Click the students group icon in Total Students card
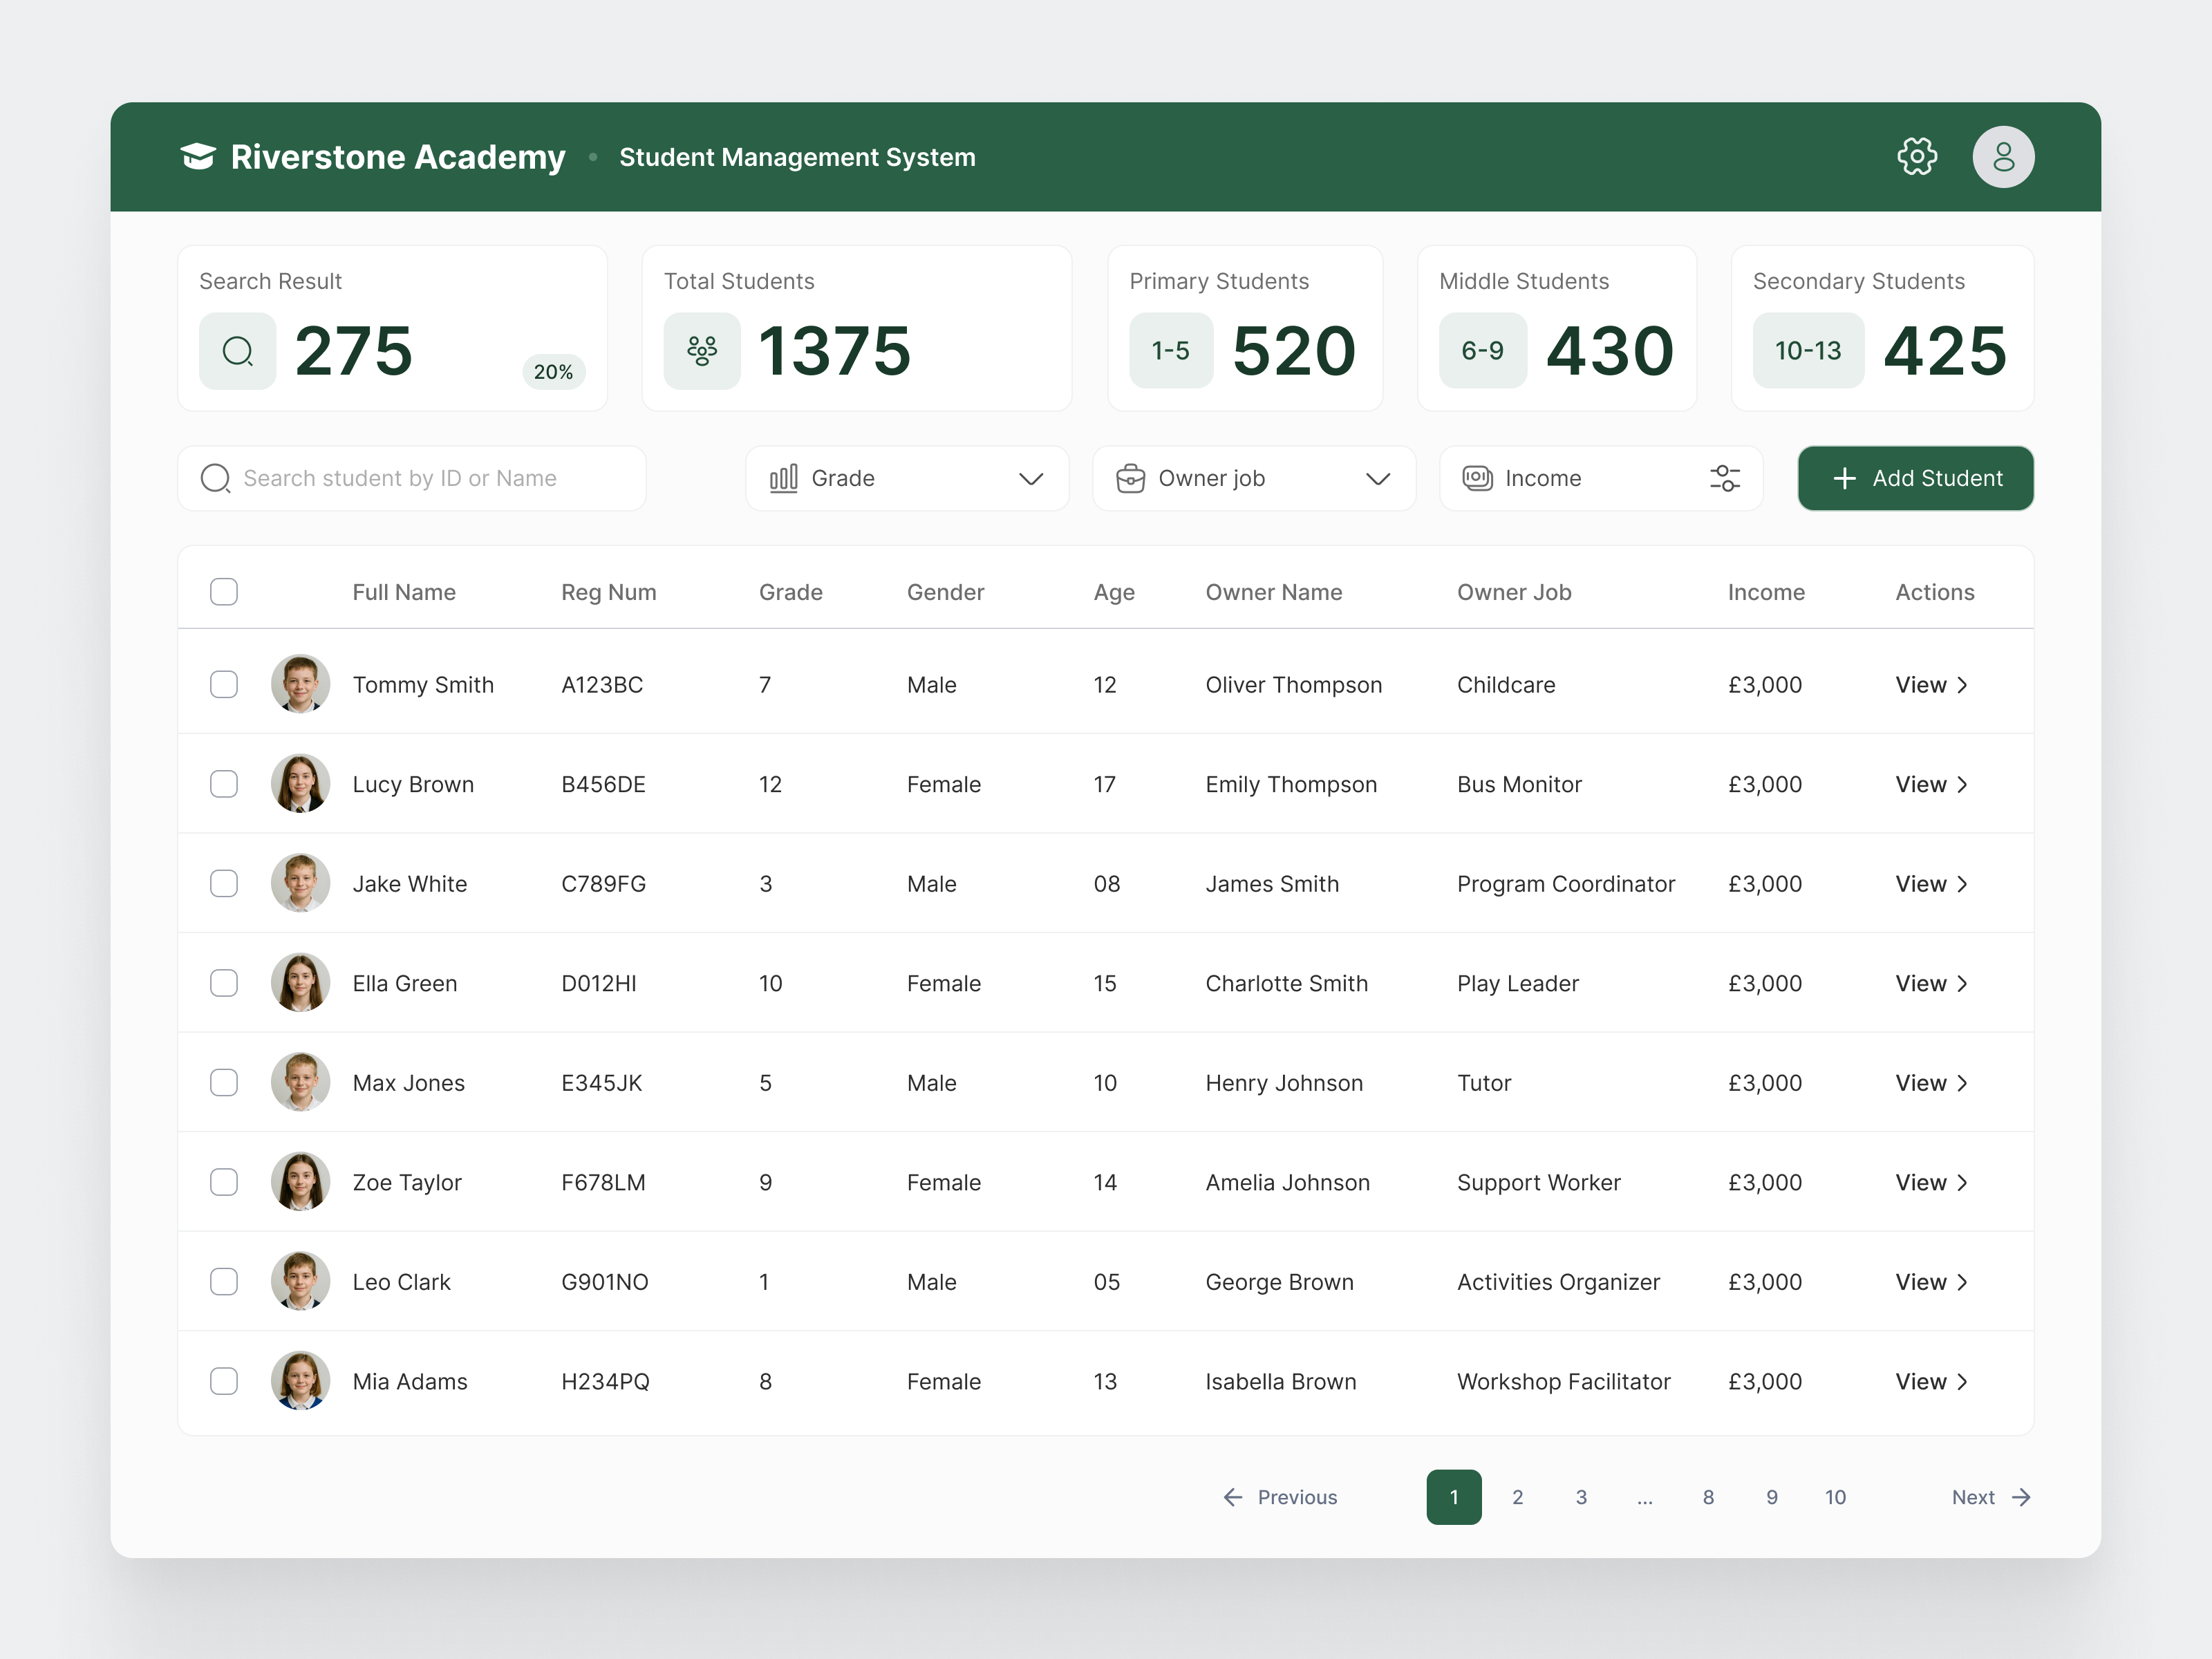Image resolution: width=2212 pixels, height=1659 pixels. [702, 351]
